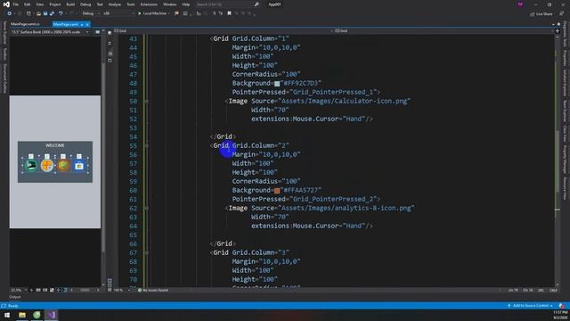This screenshot has height=321, width=570.
Task: Click the bookmark toolbar icon
Action: [230, 13]
